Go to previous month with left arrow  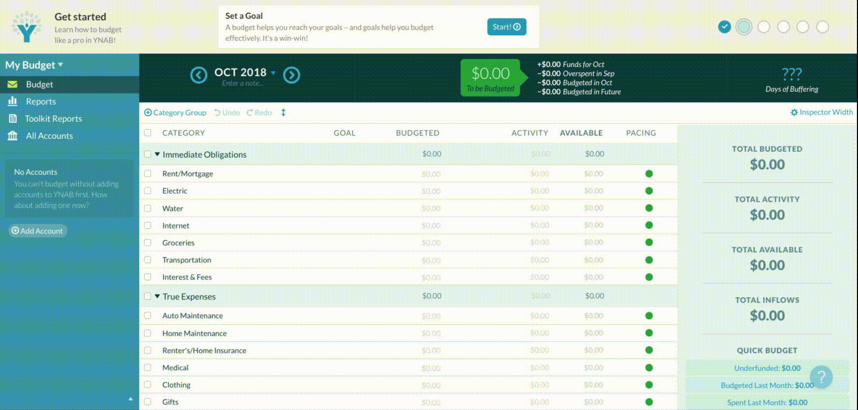pos(199,75)
